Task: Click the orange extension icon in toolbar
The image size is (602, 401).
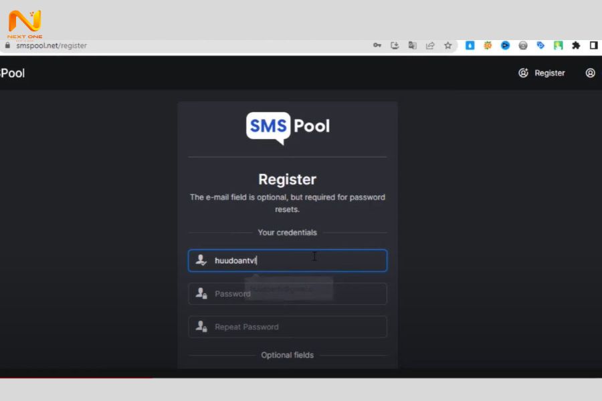Action: (x=488, y=45)
